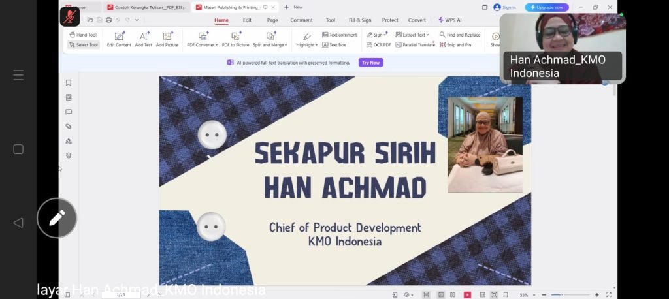Open the Bookmark panel in the sidebar
This screenshot has width=669, height=299.
(69, 83)
